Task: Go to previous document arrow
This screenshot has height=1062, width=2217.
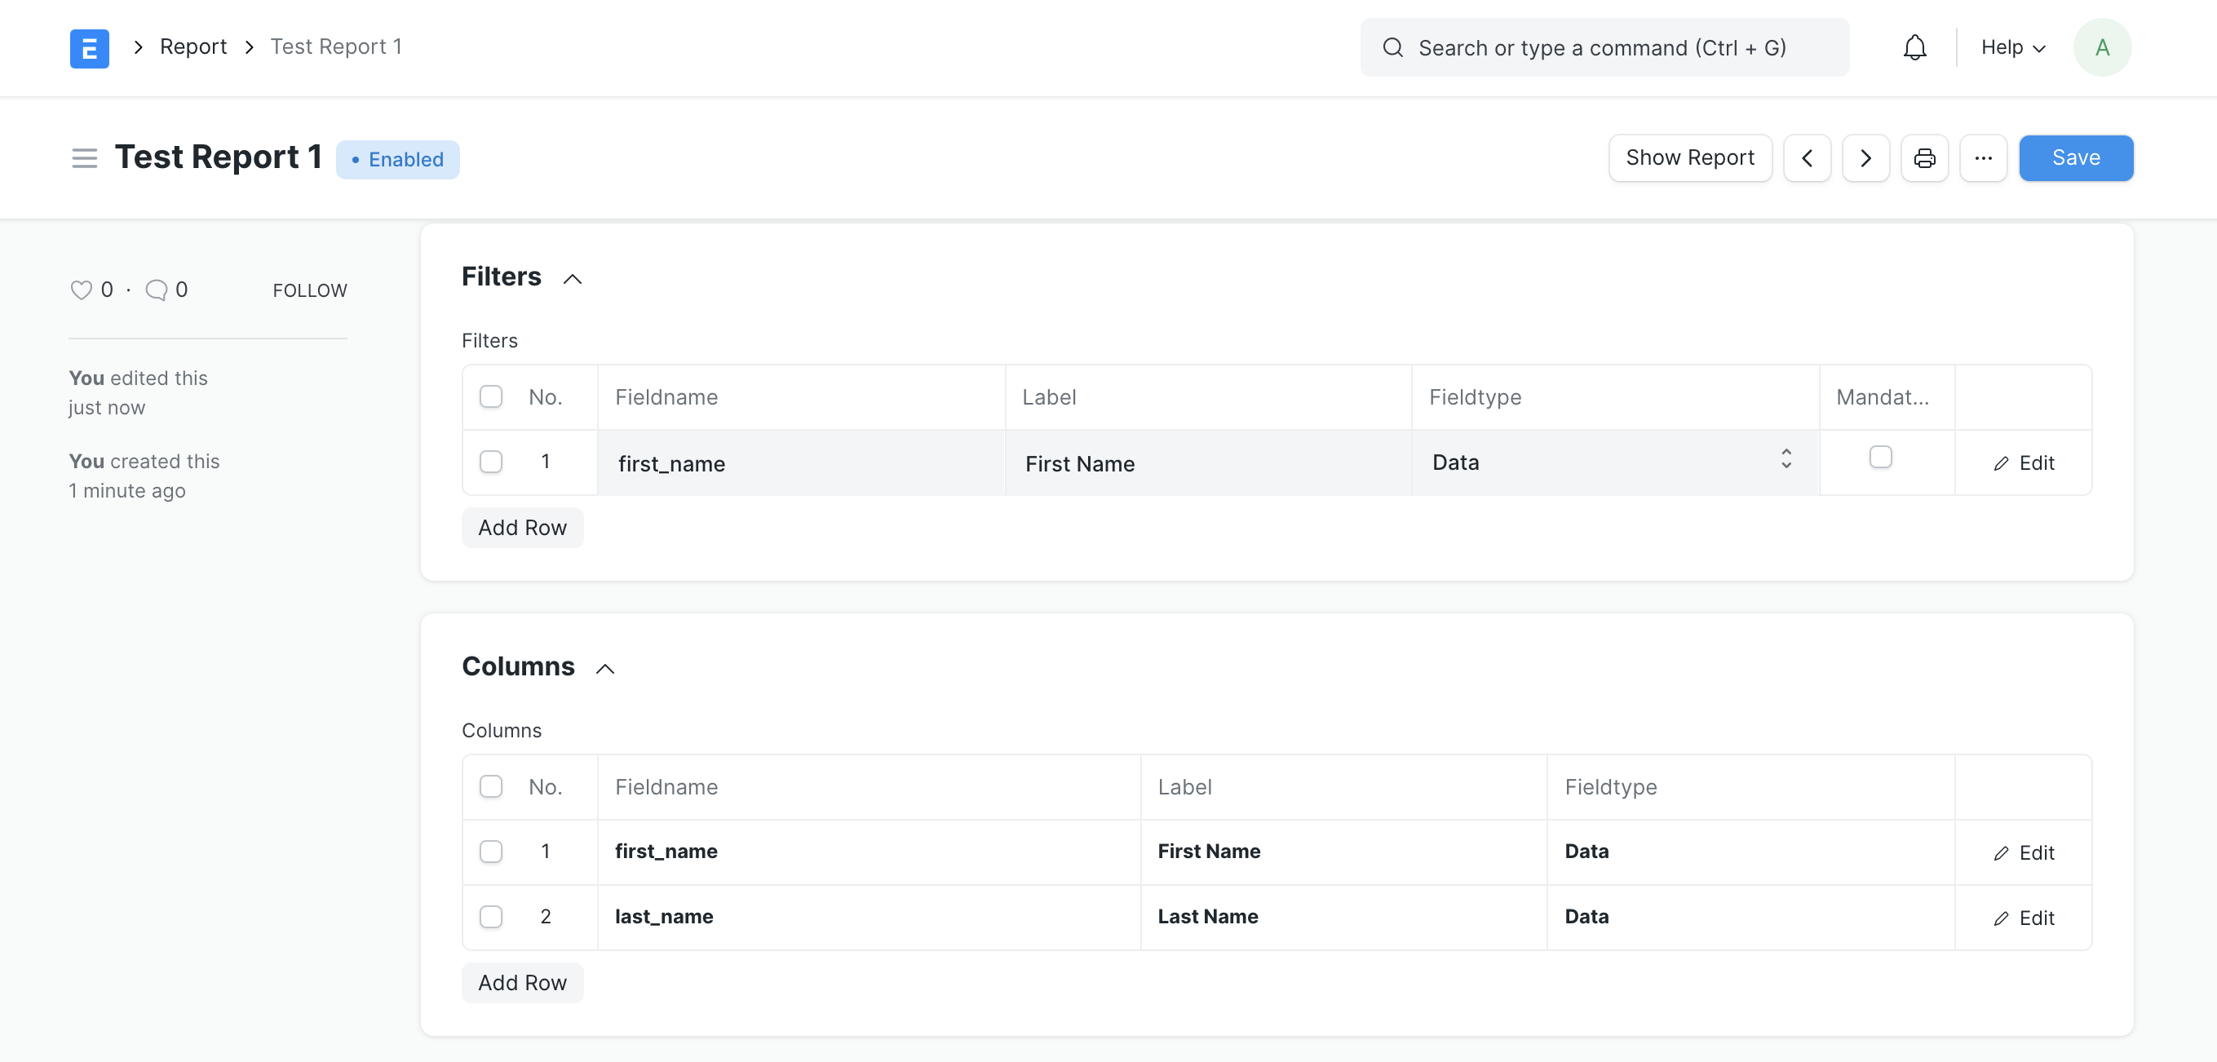Action: pyautogui.click(x=1807, y=158)
